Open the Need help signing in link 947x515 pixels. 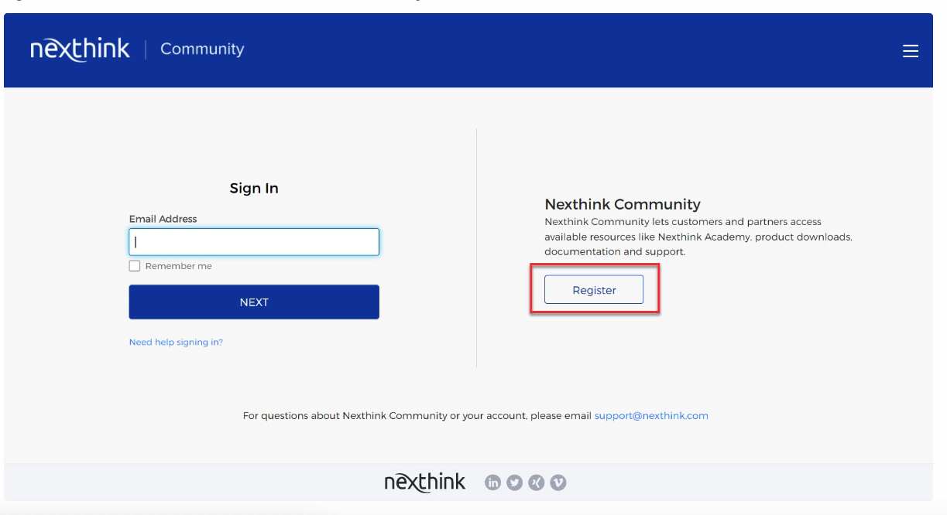(x=176, y=342)
